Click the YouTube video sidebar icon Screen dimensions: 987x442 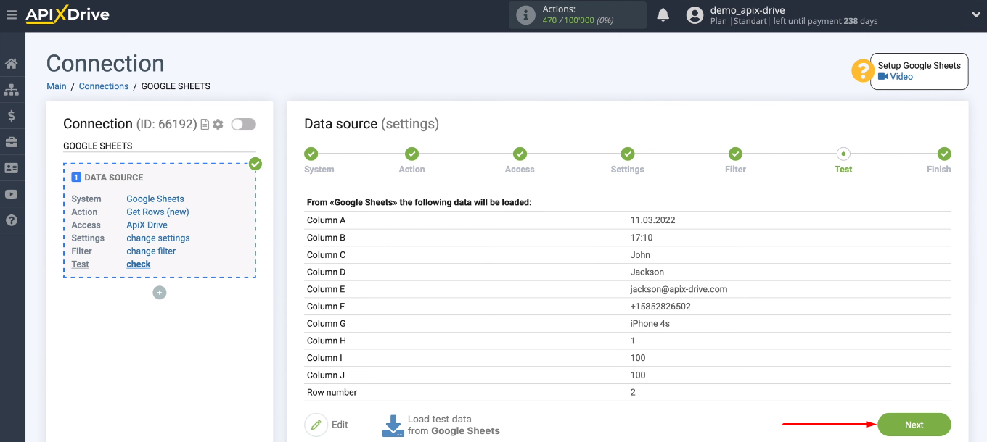tap(12, 194)
